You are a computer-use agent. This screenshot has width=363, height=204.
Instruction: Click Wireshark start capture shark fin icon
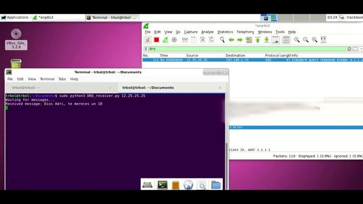pos(147,40)
